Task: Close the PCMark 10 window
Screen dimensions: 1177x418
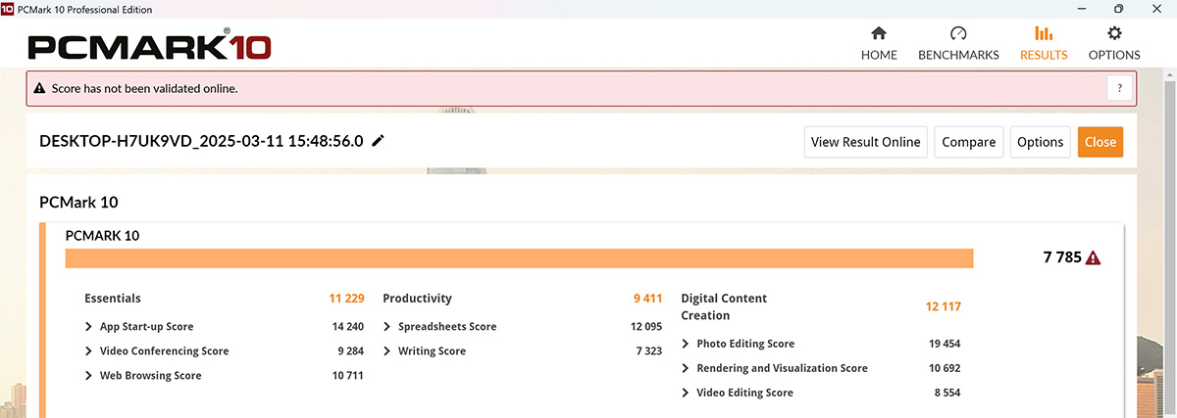Action: click(1158, 9)
